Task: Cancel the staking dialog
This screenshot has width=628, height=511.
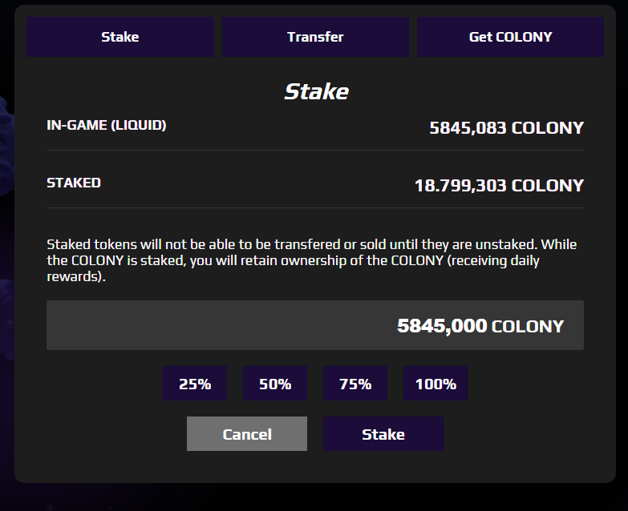Action: click(247, 434)
